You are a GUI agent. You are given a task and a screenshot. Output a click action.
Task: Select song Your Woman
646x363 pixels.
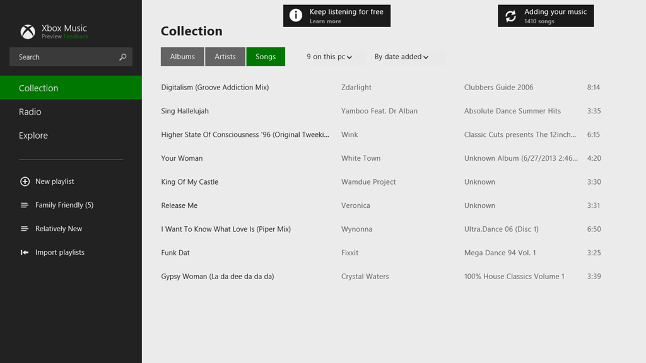click(x=182, y=158)
